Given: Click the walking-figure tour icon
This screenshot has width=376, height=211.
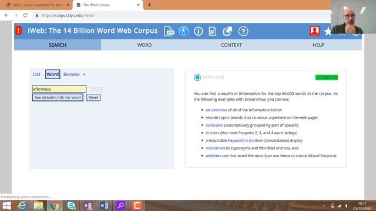Looking at the screenshot, I should pyautogui.click(x=183, y=31).
